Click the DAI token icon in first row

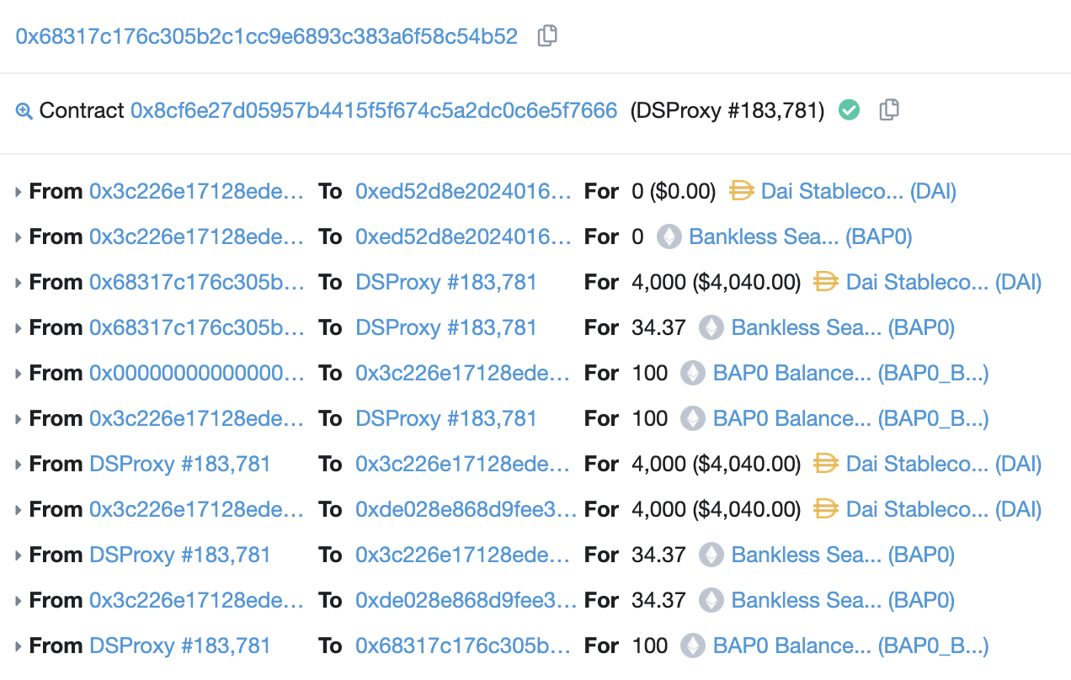pyautogui.click(x=741, y=192)
